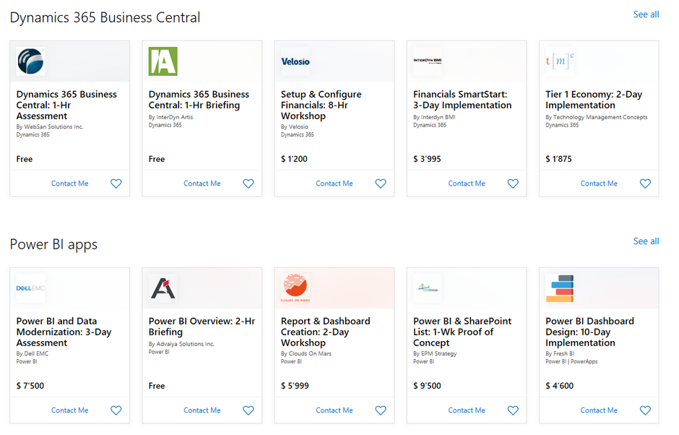Click the green InterDyn Artis IA logo
The image size is (679, 435).
(163, 61)
